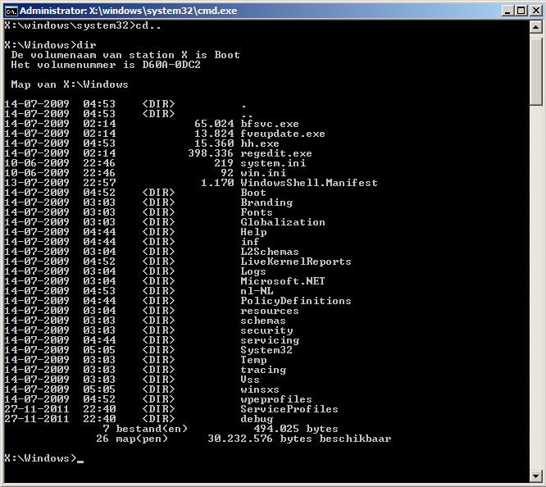This screenshot has height=487, width=546.
Task: Click the 494.025 bytes total
Action: click(296, 429)
